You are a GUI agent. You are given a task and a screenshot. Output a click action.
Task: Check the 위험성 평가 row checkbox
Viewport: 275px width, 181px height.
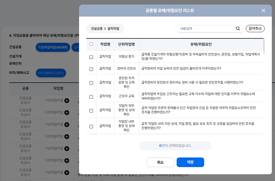click(x=91, y=57)
